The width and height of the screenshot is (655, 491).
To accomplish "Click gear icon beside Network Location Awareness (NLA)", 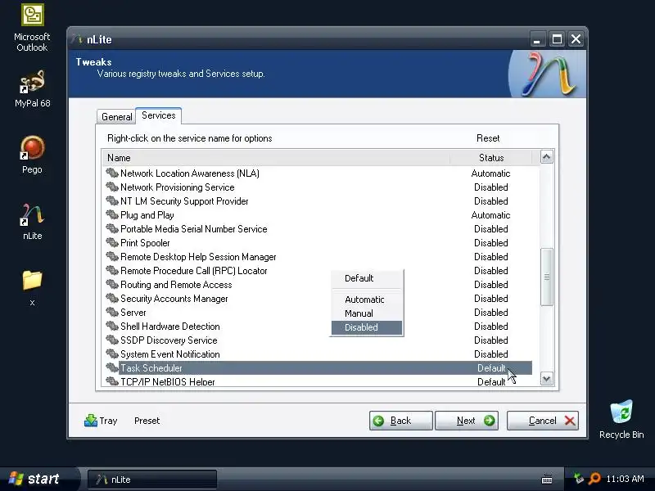I will [x=112, y=173].
